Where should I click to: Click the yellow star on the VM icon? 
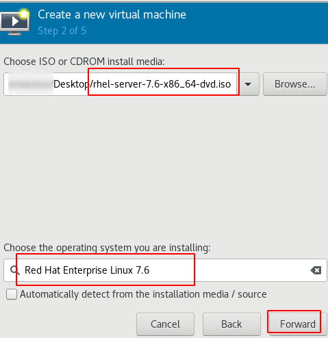tap(24, 14)
